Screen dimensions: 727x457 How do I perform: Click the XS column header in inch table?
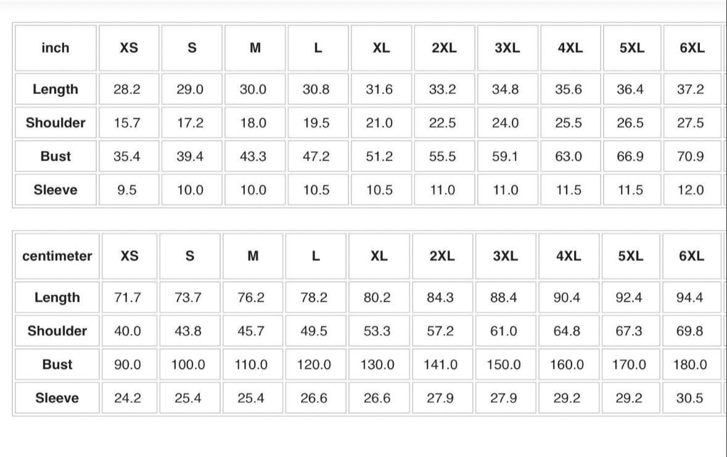pyautogui.click(x=129, y=47)
